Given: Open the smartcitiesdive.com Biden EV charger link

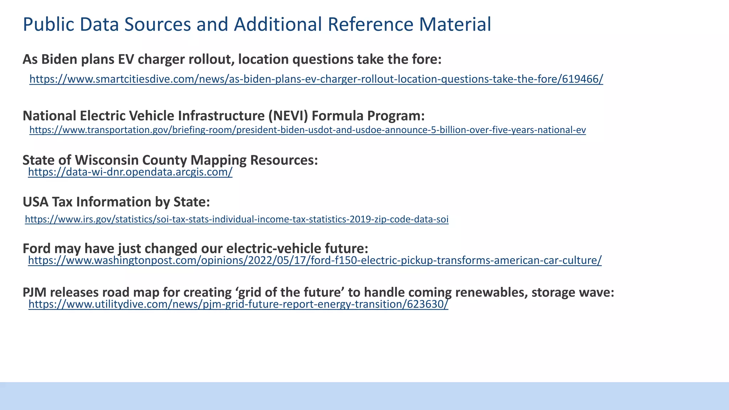Looking at the screenshot, I should [x=316, y=79].
